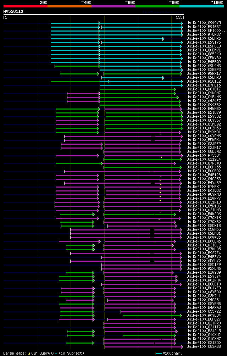
Task: Click hit label UniRef100_Q3M7J1
Action: pyautogui.click(x=204, y=296)
